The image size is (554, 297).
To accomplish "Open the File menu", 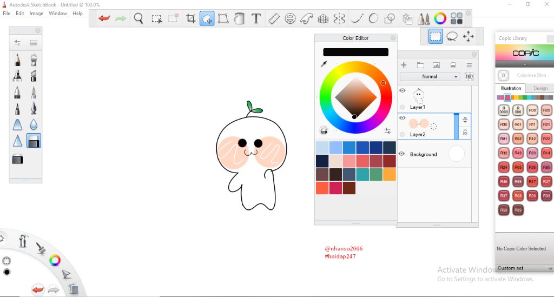I will [x=6, y=14].
